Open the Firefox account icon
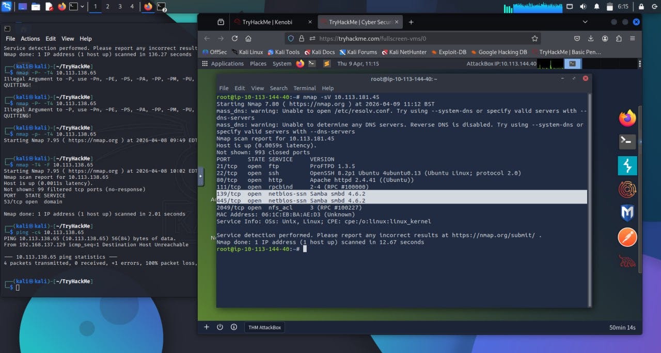Screen dimensions: 661x353 point(605,39)
